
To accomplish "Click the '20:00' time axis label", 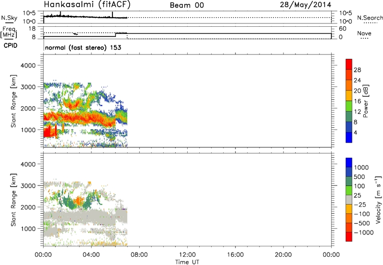I will pyautogui.click(x=283, y=255).
